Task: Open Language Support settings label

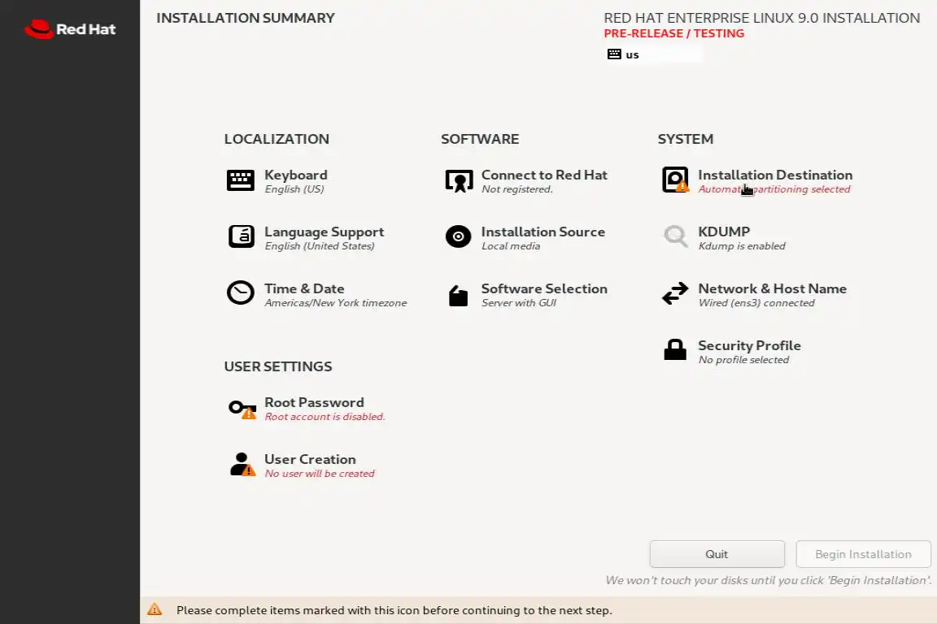Action: [324, 232]
